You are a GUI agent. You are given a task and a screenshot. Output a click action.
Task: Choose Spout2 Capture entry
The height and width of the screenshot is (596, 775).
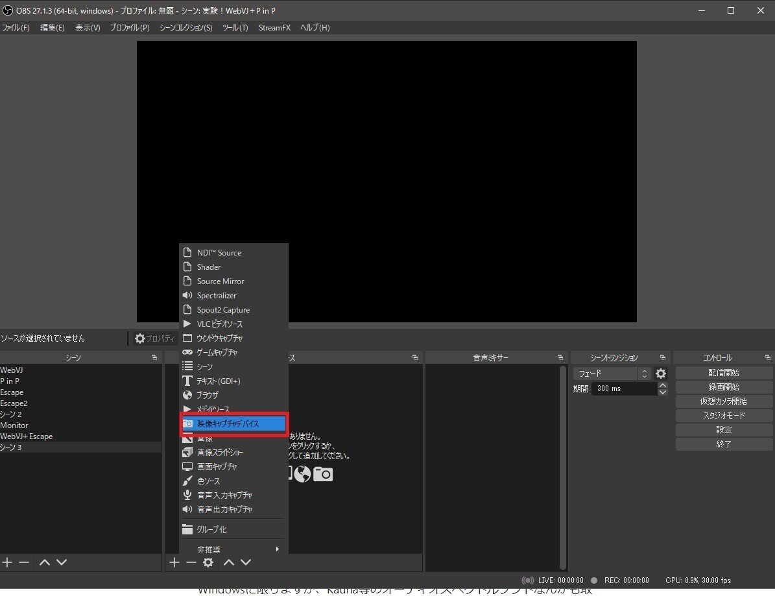[233, 310]
